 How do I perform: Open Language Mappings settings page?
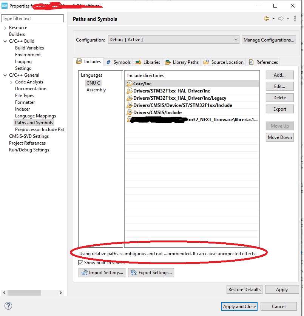tap(35, 116)
